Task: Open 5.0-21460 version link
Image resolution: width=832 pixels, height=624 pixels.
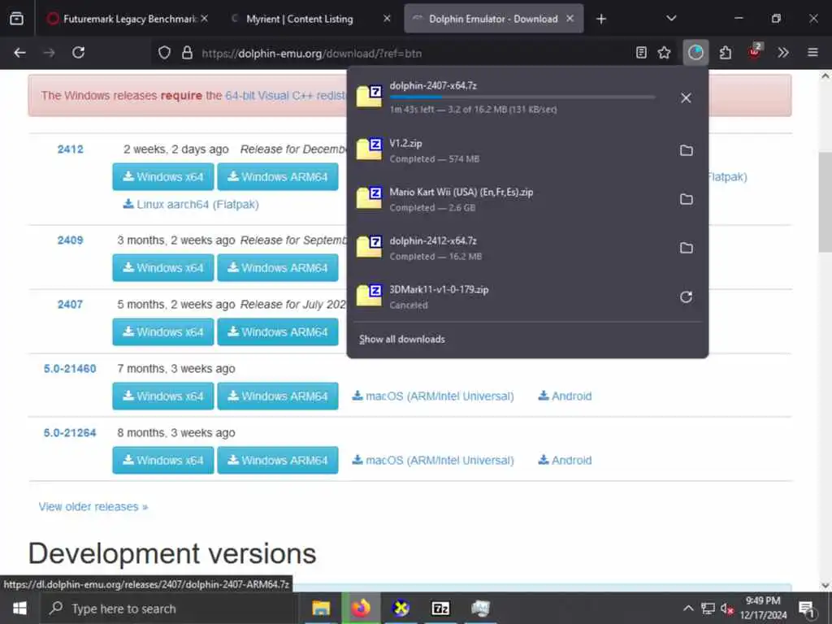Action: [70, 369]
